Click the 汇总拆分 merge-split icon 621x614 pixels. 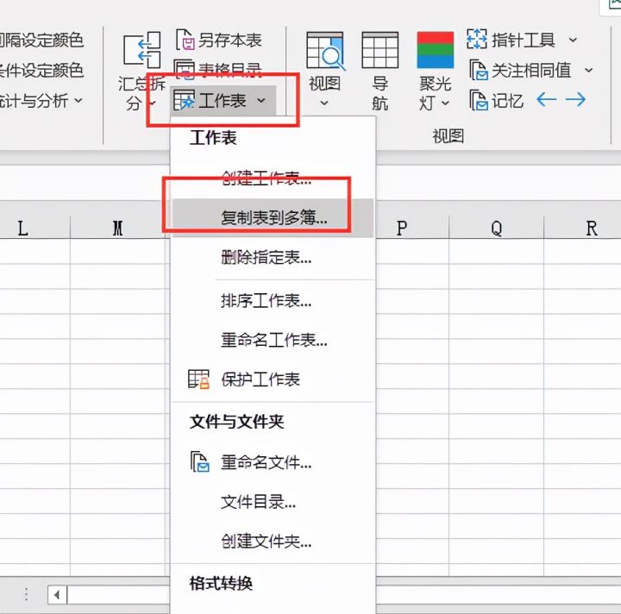pos(142,50)
